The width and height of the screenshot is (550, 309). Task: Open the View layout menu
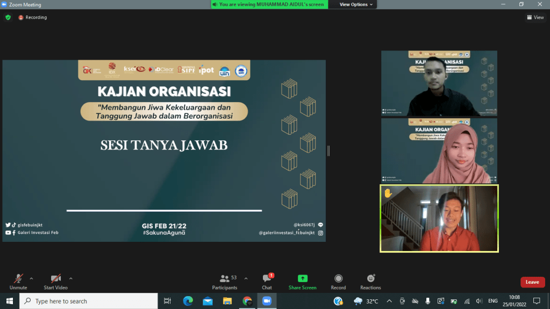[535, 17]
